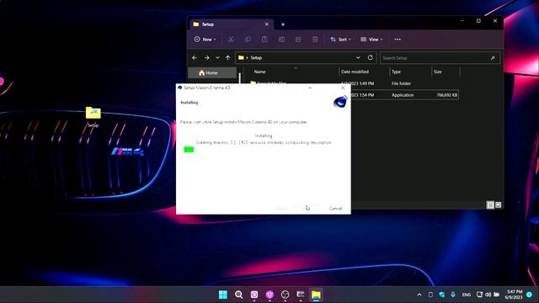Click the Copy icon in Explorer toolbar
The image size is (539, 303).
click(x=248, y=40)
